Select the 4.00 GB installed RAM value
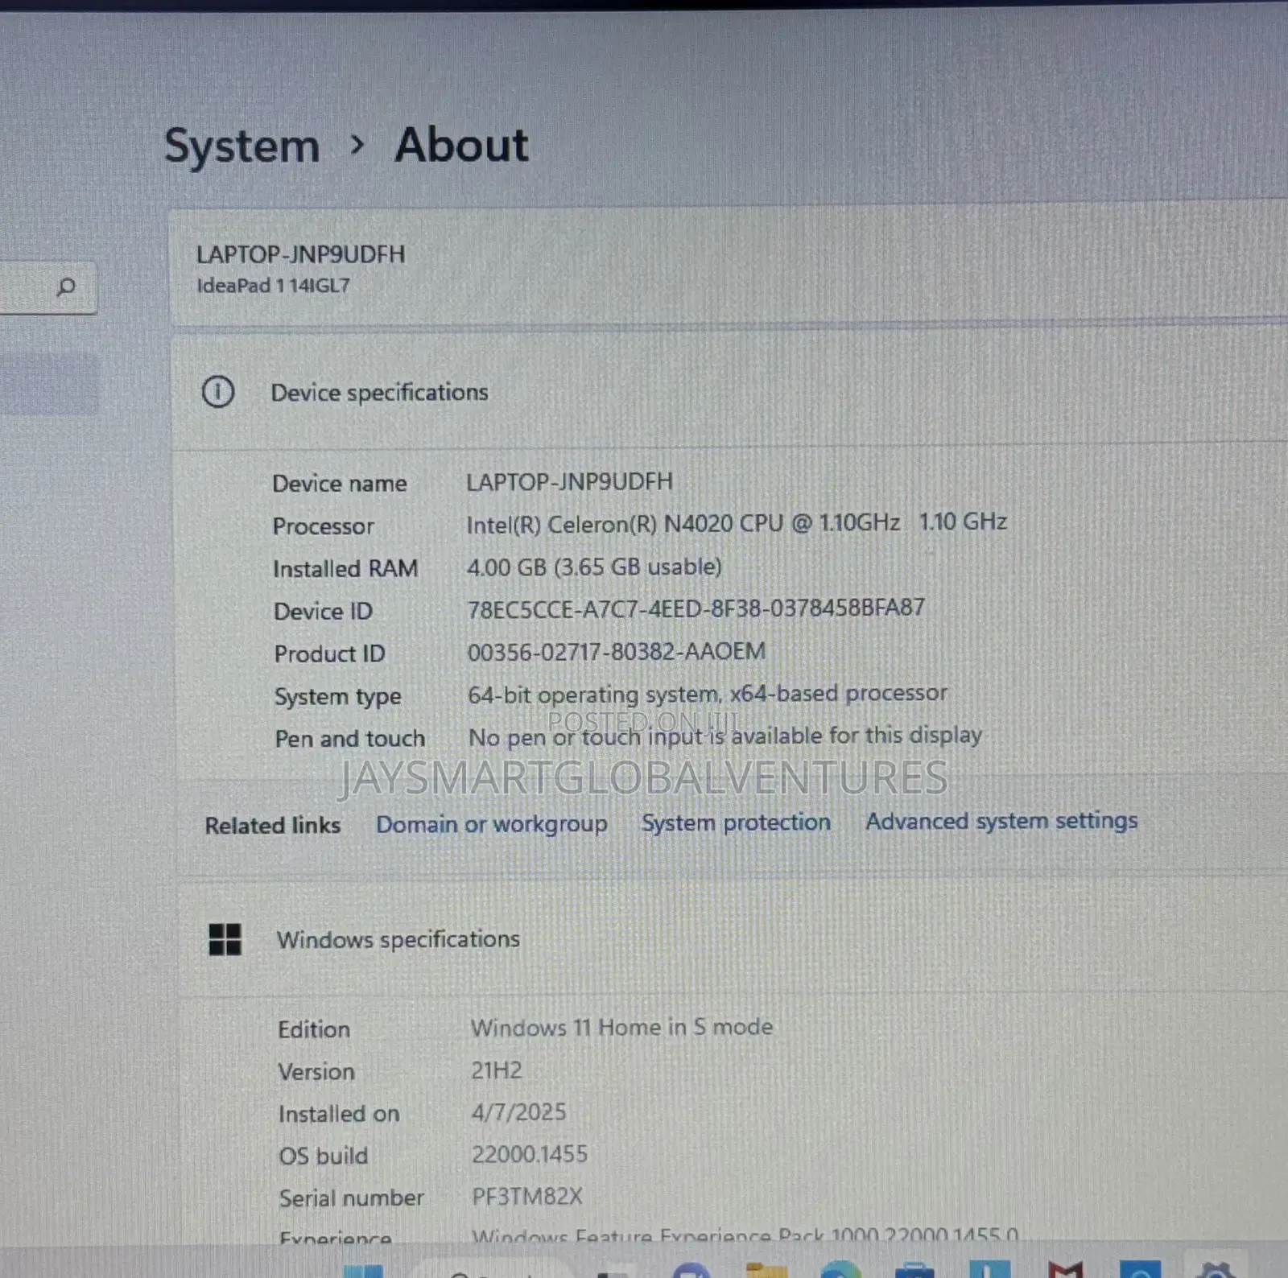The height and width of the screenshot is (1278, 1288). (x=594, y=567)
